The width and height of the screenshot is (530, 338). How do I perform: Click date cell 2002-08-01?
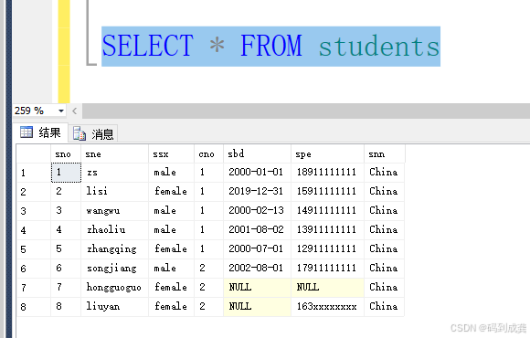[x=257, y=269]
